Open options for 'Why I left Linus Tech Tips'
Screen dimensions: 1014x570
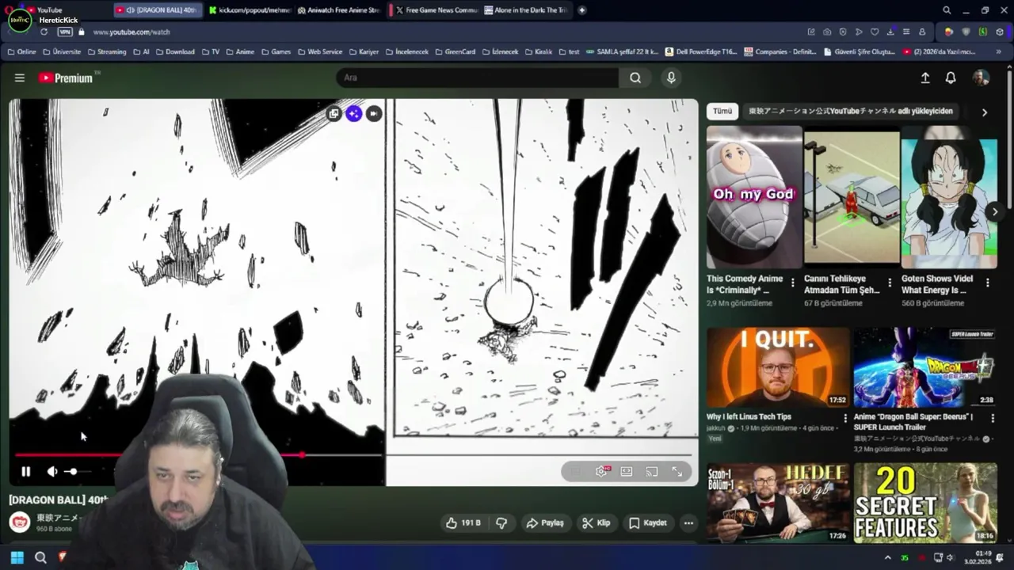pyautogui.click(x=845, y=418)
